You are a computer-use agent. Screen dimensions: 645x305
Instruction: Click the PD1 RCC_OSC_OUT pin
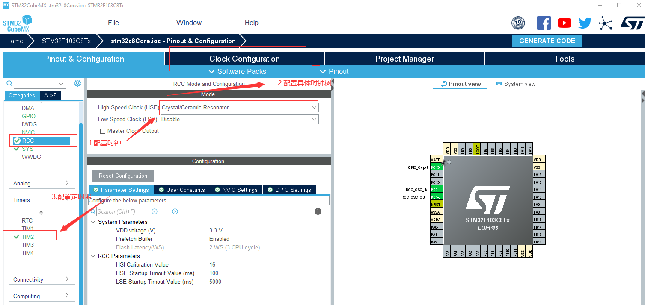[436, 197]
